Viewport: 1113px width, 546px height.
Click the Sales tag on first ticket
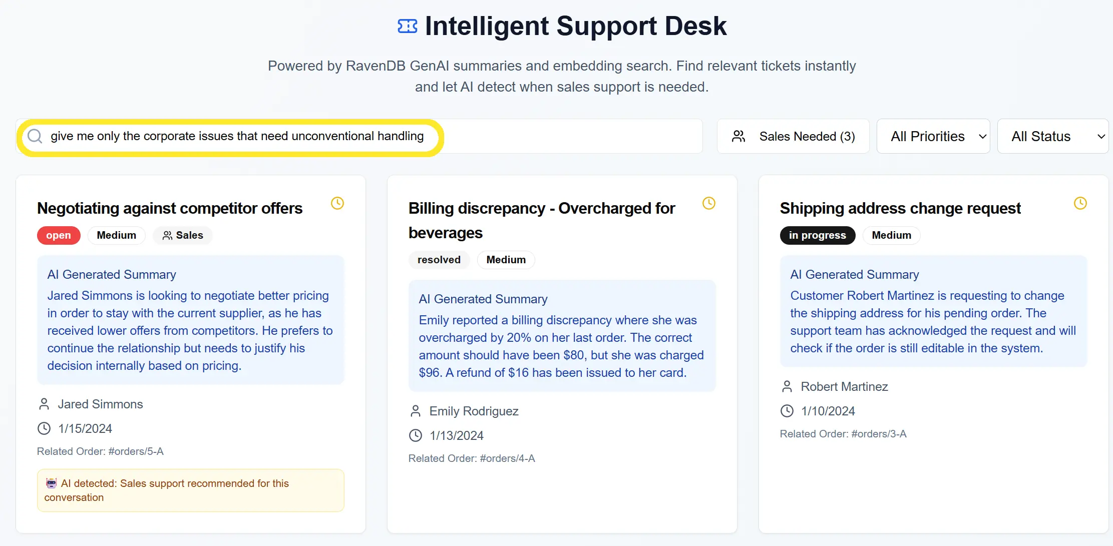tap(183, 235)
